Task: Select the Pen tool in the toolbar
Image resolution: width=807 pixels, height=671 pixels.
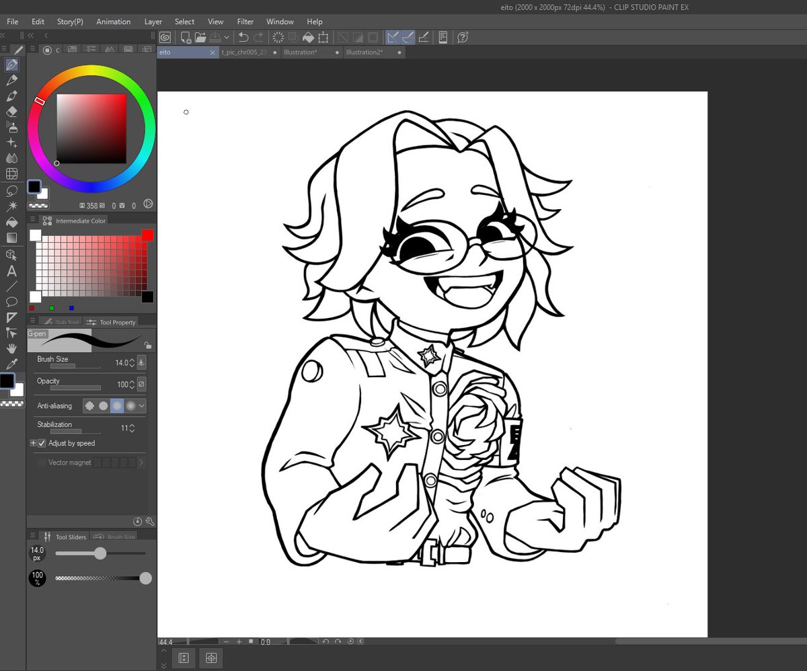Action: pos(11,65)
